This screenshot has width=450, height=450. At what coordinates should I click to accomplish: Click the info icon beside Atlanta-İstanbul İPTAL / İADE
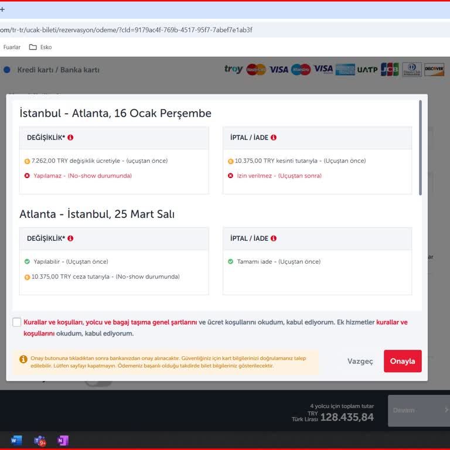(x=274, y=238)
